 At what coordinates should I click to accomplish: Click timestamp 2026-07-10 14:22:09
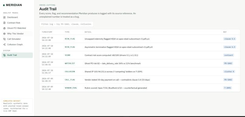click(47, 55)
